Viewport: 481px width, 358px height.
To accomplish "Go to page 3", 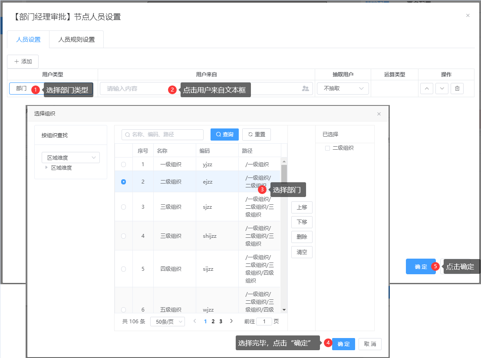I will [221, 322].
